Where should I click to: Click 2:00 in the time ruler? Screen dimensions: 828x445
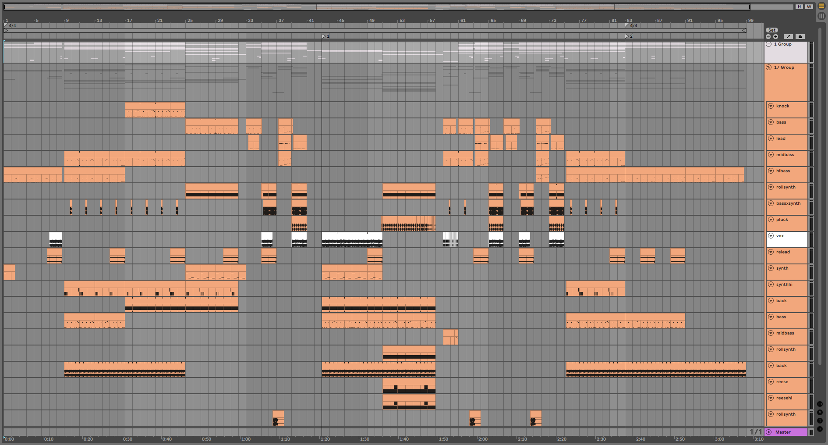click(x=482, y=439)
